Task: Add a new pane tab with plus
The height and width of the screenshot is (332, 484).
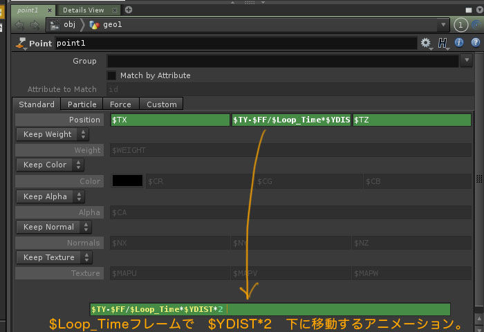Action: click(129, 10)
